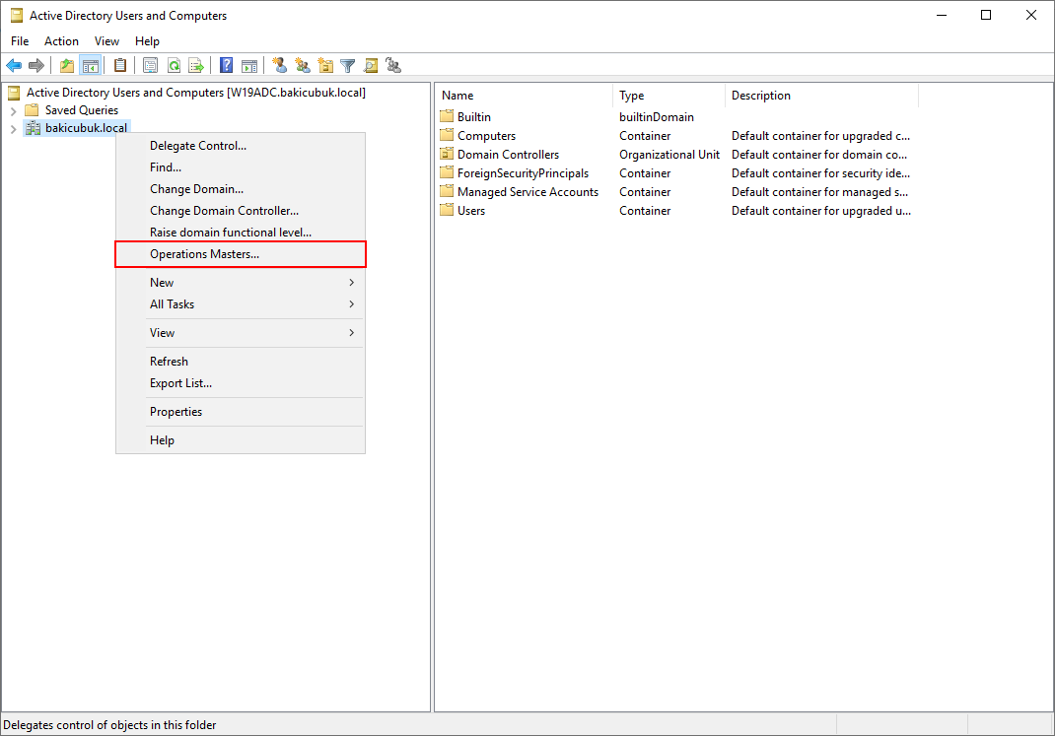Click the bakicubuk.local domain icon in the tree
1055x736 pixels.
(x=33, y=128)
